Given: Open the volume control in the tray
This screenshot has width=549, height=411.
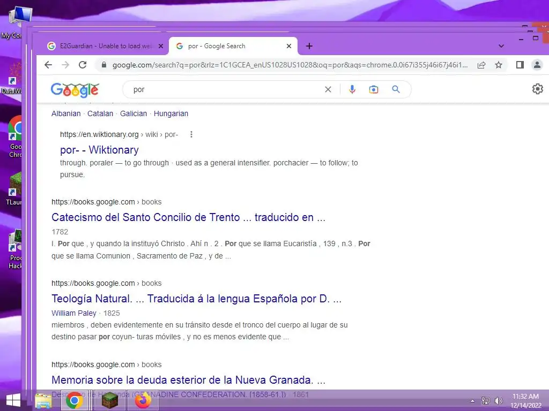Looking at the screenshot, I should click(x=498, y=400).
